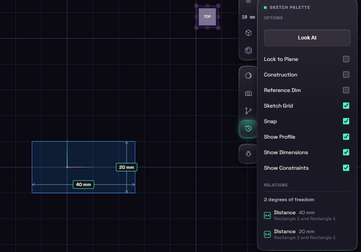Toggle the half-circle display mode icon
Image resolution: width=361 pixels, height=252 pixels.
[x=248, y=76]
